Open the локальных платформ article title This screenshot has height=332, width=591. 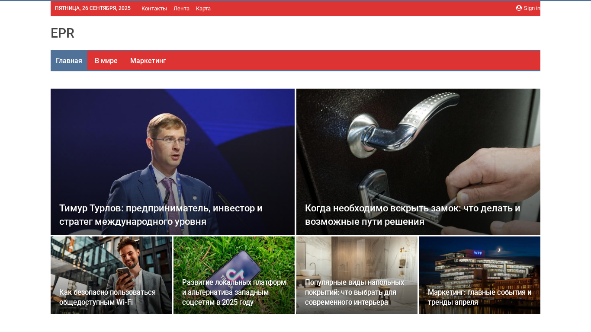click(234, 292)
